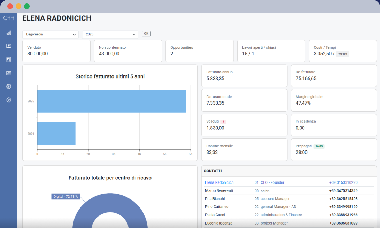Open the statistics dashboard from the sidebar
The image size is (380, 228).
8,32
